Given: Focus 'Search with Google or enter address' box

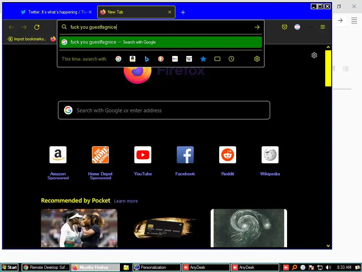Looking at the screenshot, I should tap(164, 110).
